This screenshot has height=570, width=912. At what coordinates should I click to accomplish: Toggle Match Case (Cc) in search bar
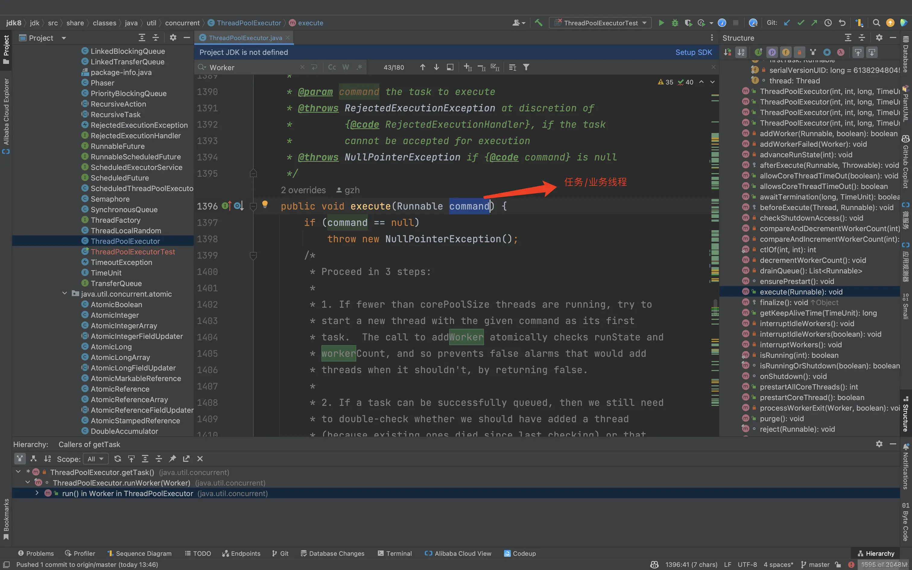point(332,67)
